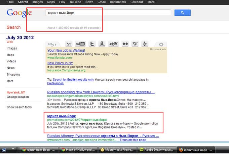This screenshot has height=156, width=229.
Task: Open Buzzdock settings gear icon
Action: click(x=161, y=44)
